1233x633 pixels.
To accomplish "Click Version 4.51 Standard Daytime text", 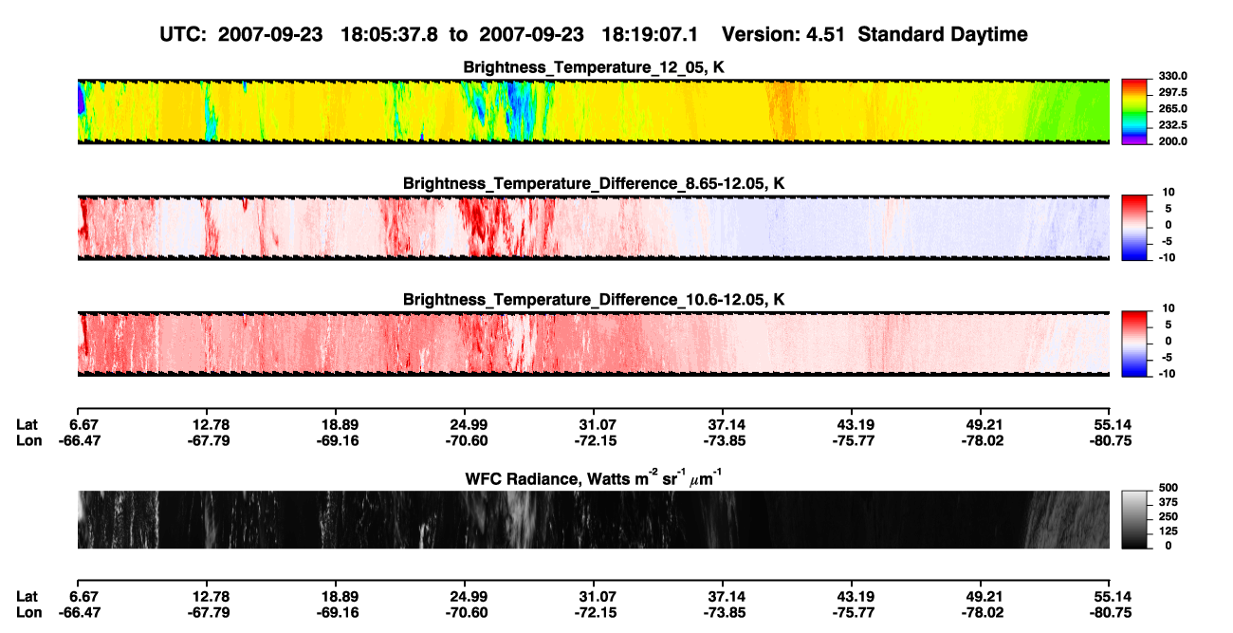I will click(874, 34).
